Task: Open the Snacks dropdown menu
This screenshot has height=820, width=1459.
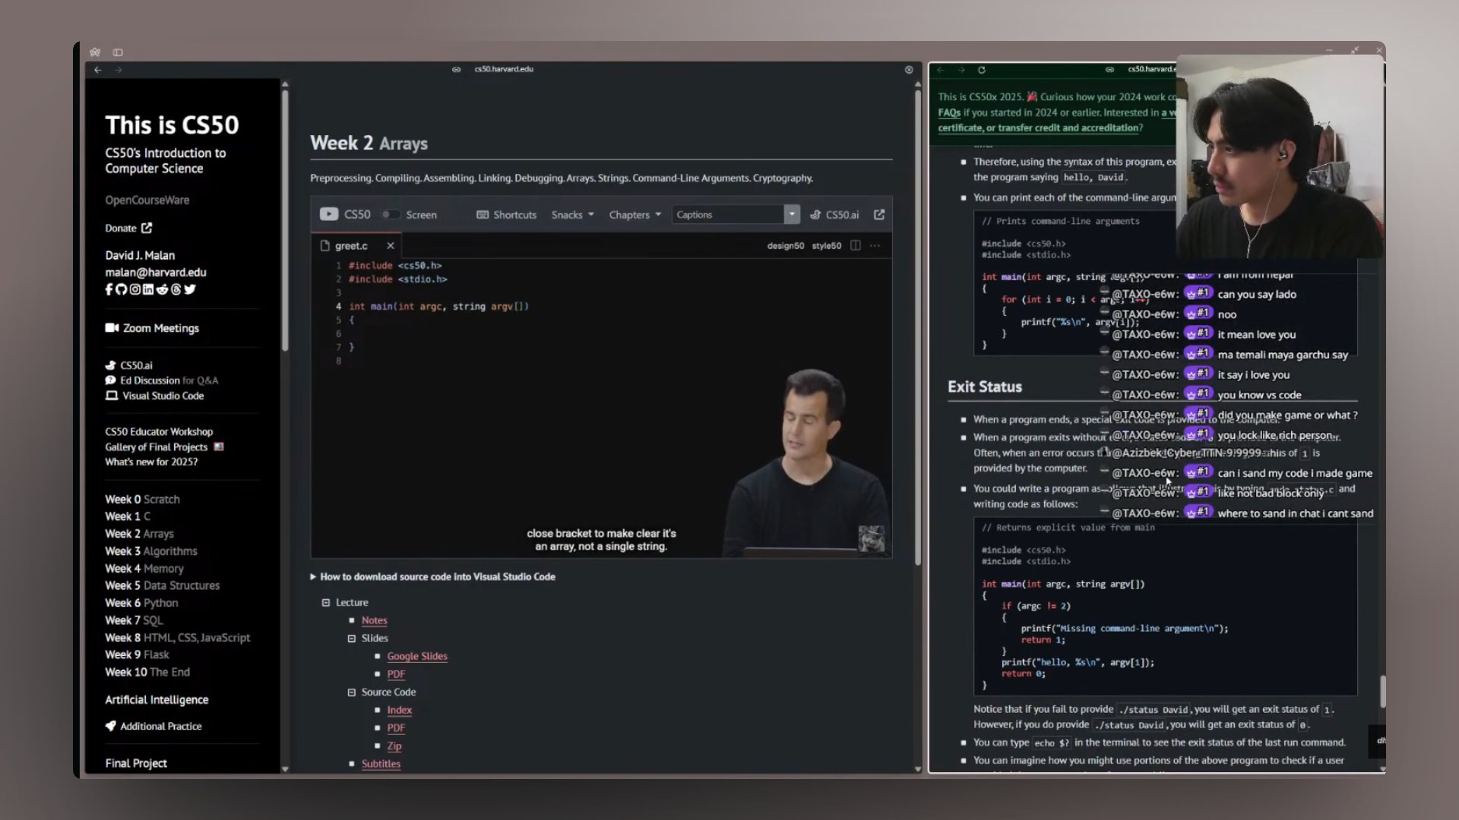Action: click(572, 215)
